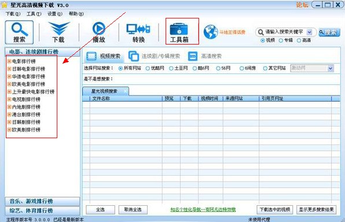Open the 设置 menu

coord(55,14)
